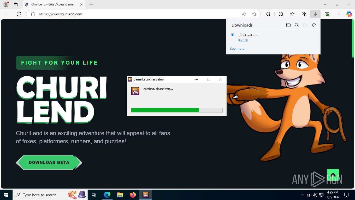Click the Installing, please wait text
This screenshot has width=355, height=200.
pos(158,89)
